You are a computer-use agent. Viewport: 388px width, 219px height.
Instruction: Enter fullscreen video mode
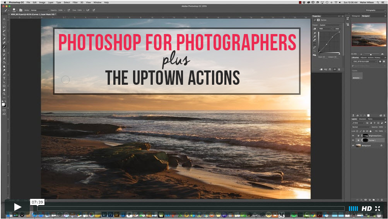coord(378,209)
